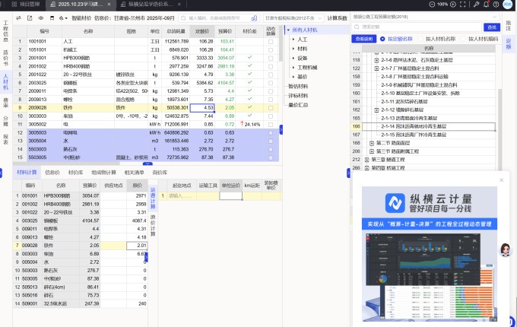Image resolution: width=517 pixels, height=327 pixels.
Task: Open the 项目管理 tab
Action: click(x=27, y=5)
